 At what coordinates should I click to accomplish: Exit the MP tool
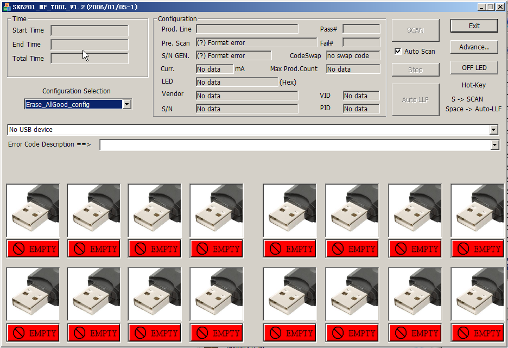tap(474, 26)
